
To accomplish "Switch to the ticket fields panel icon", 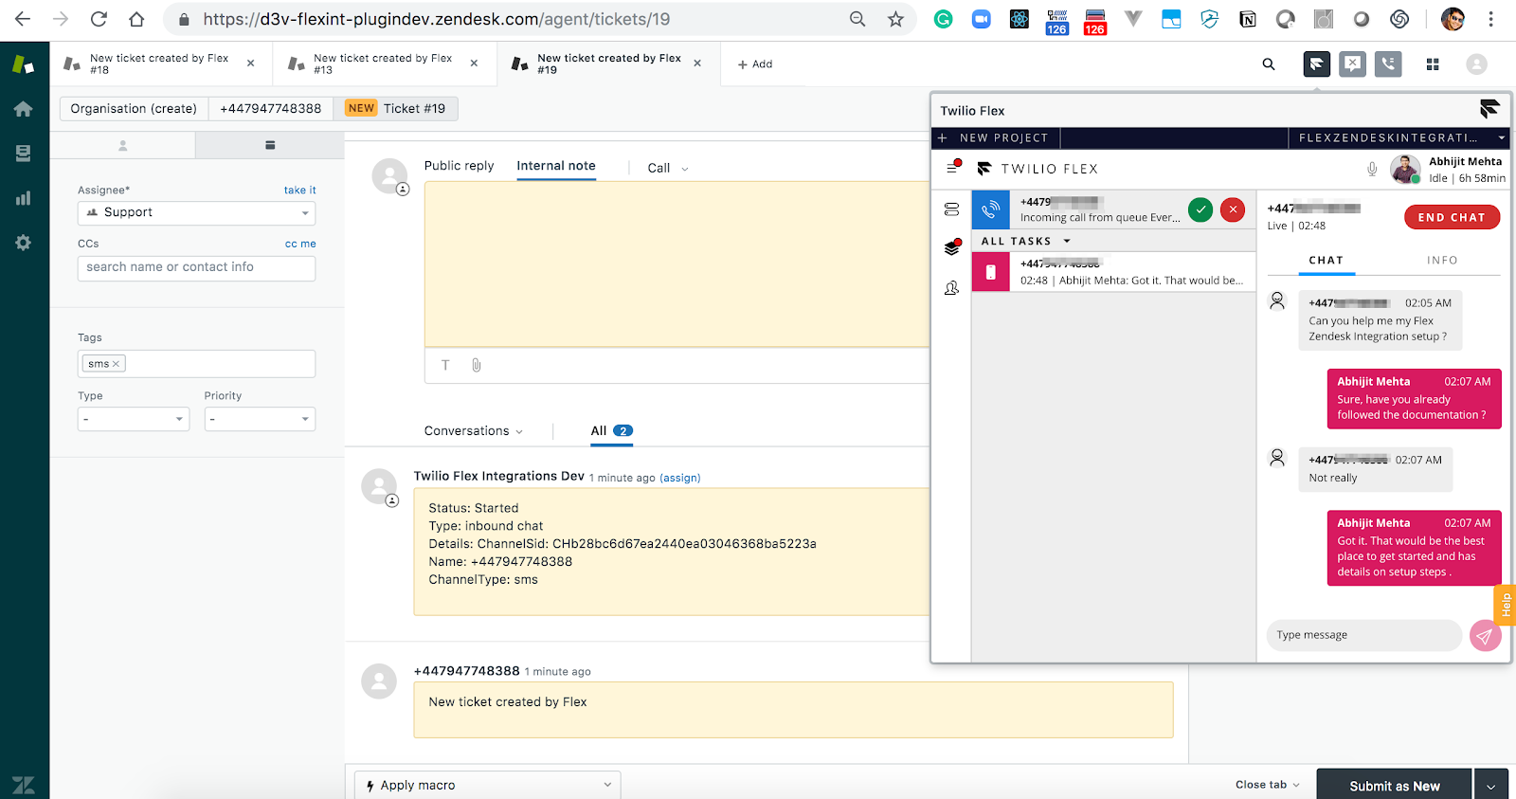I will 270,145.
